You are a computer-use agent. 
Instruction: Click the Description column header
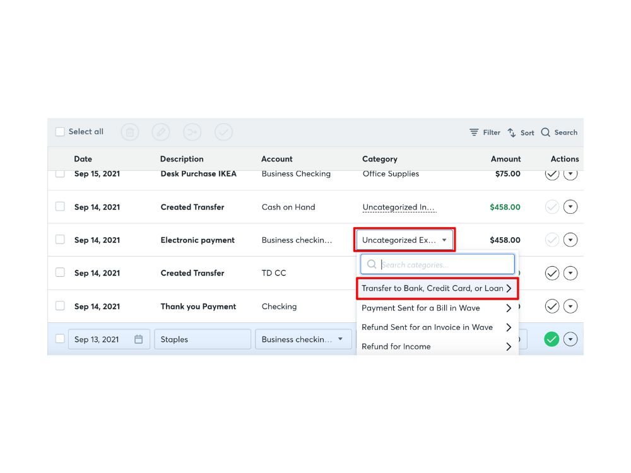tap(182, 159)
